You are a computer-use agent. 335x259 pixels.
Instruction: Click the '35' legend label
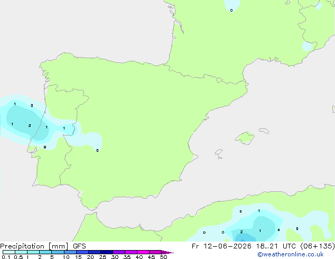(127, 257)
